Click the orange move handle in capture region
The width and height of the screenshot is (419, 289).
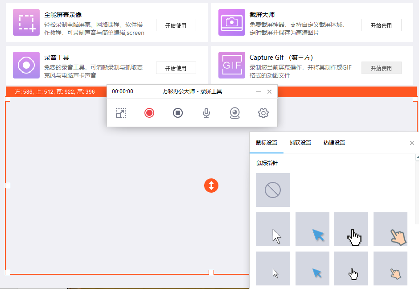tap(211, 186)
